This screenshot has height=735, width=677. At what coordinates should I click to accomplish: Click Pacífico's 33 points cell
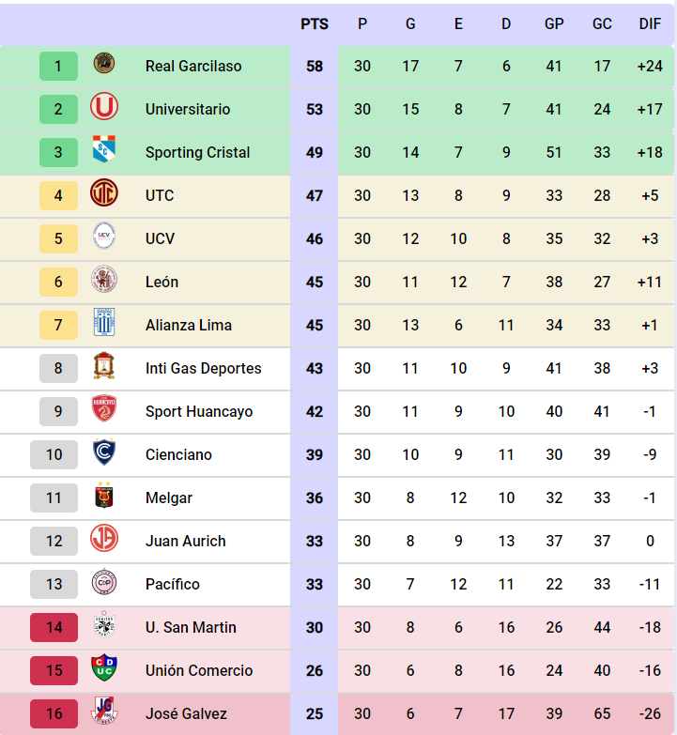(x=315, y=584)
